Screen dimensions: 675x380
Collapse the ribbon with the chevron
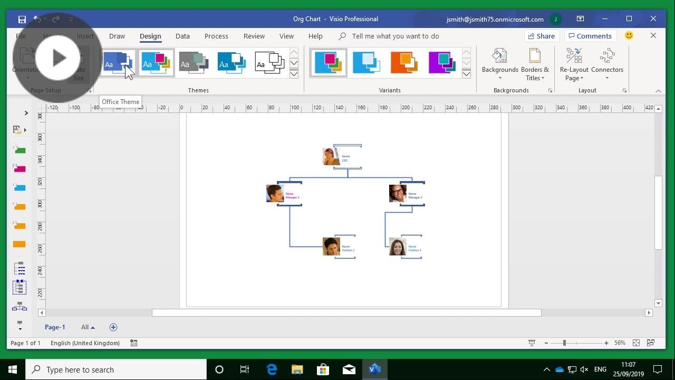658,91
